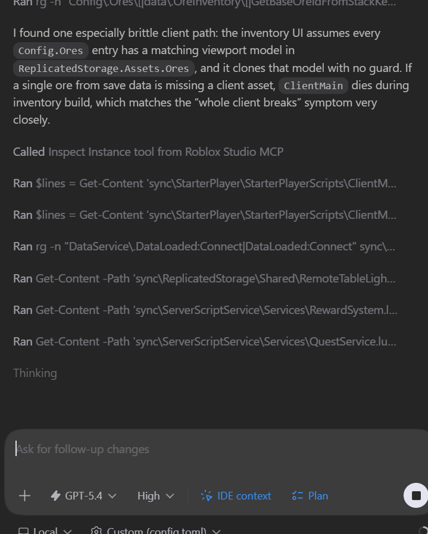
Task: Open the RemoteTableLigh... Get-Content command entry
Action: [x=204, y=278]
